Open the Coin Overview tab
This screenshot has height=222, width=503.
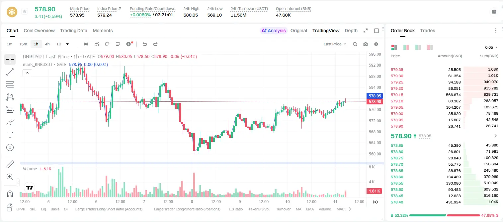click(x=39, y=30)
